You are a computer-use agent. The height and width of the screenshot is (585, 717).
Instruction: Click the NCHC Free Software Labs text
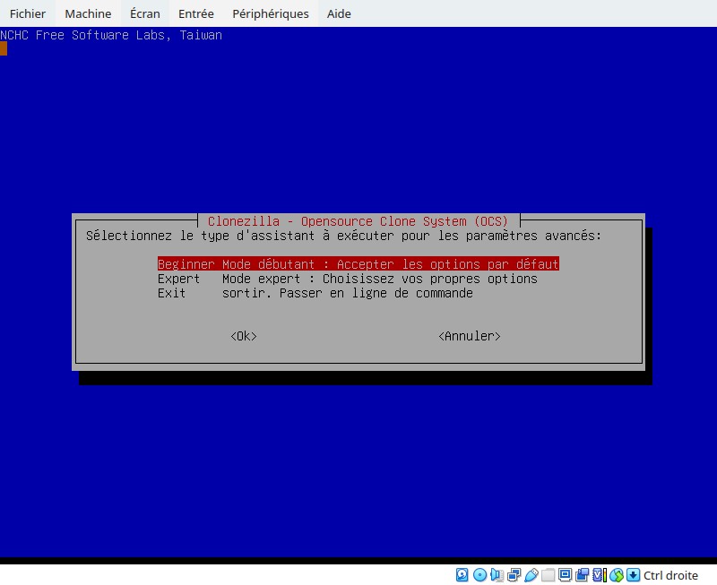point(111,35)
